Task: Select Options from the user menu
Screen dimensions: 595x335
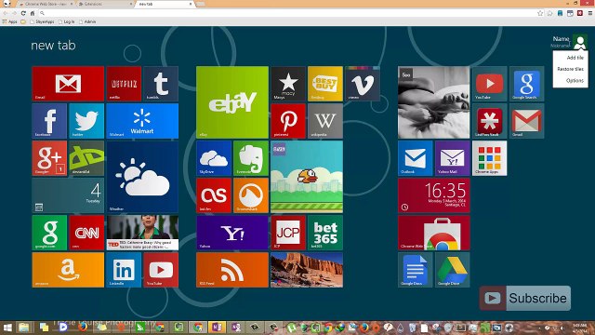Action: click(x=575, y=81)
